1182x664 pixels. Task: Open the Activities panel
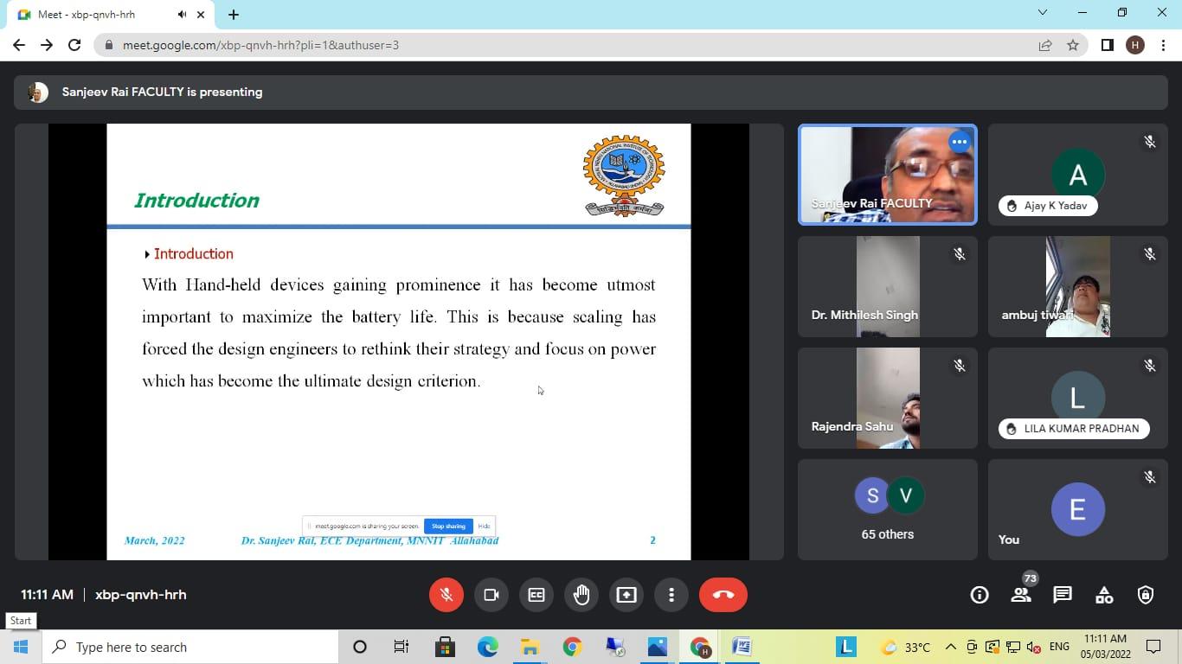point(1104,595)
